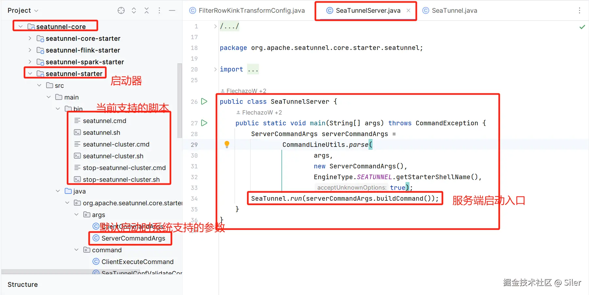Collapse the args package node
The image size is (589, 295).
77,215
